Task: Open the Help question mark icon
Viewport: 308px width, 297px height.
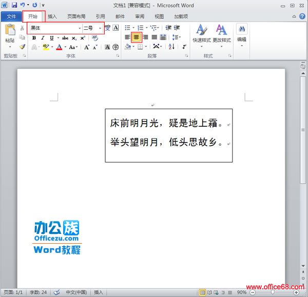Action: coord(302,16)
